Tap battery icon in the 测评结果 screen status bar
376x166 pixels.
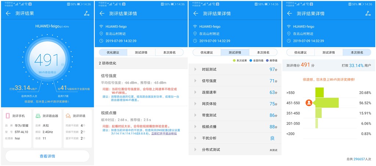80,4
